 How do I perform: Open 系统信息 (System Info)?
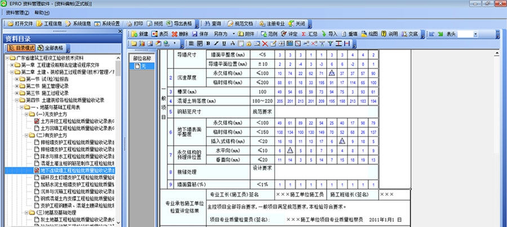[x=78, y=24]
